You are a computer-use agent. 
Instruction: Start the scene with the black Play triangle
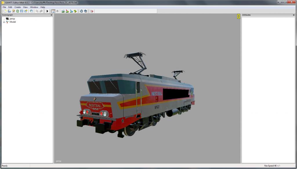point(47,11)
